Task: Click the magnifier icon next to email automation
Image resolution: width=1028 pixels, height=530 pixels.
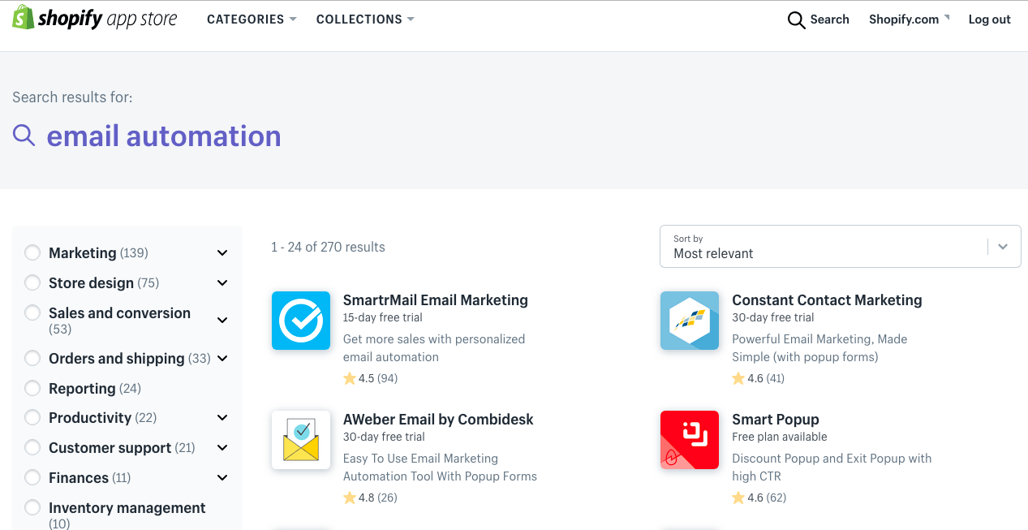Action: click(24, 135)
